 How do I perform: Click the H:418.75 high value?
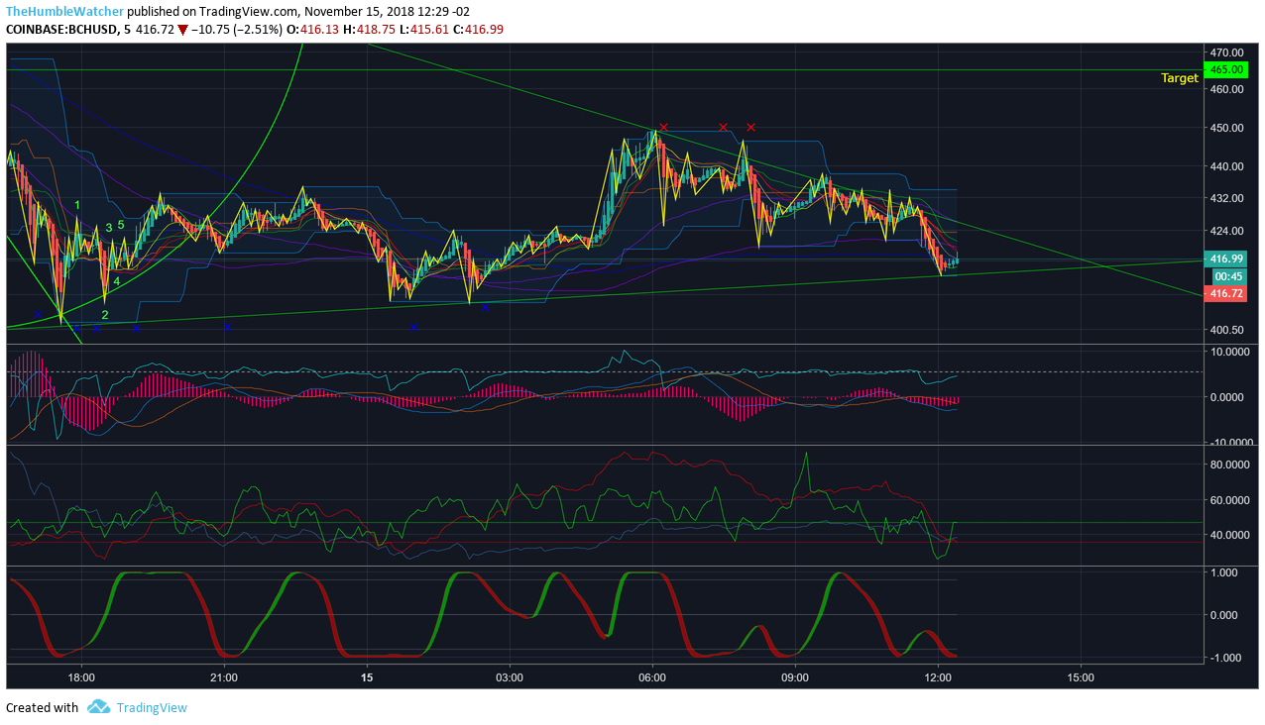(368, 30)
